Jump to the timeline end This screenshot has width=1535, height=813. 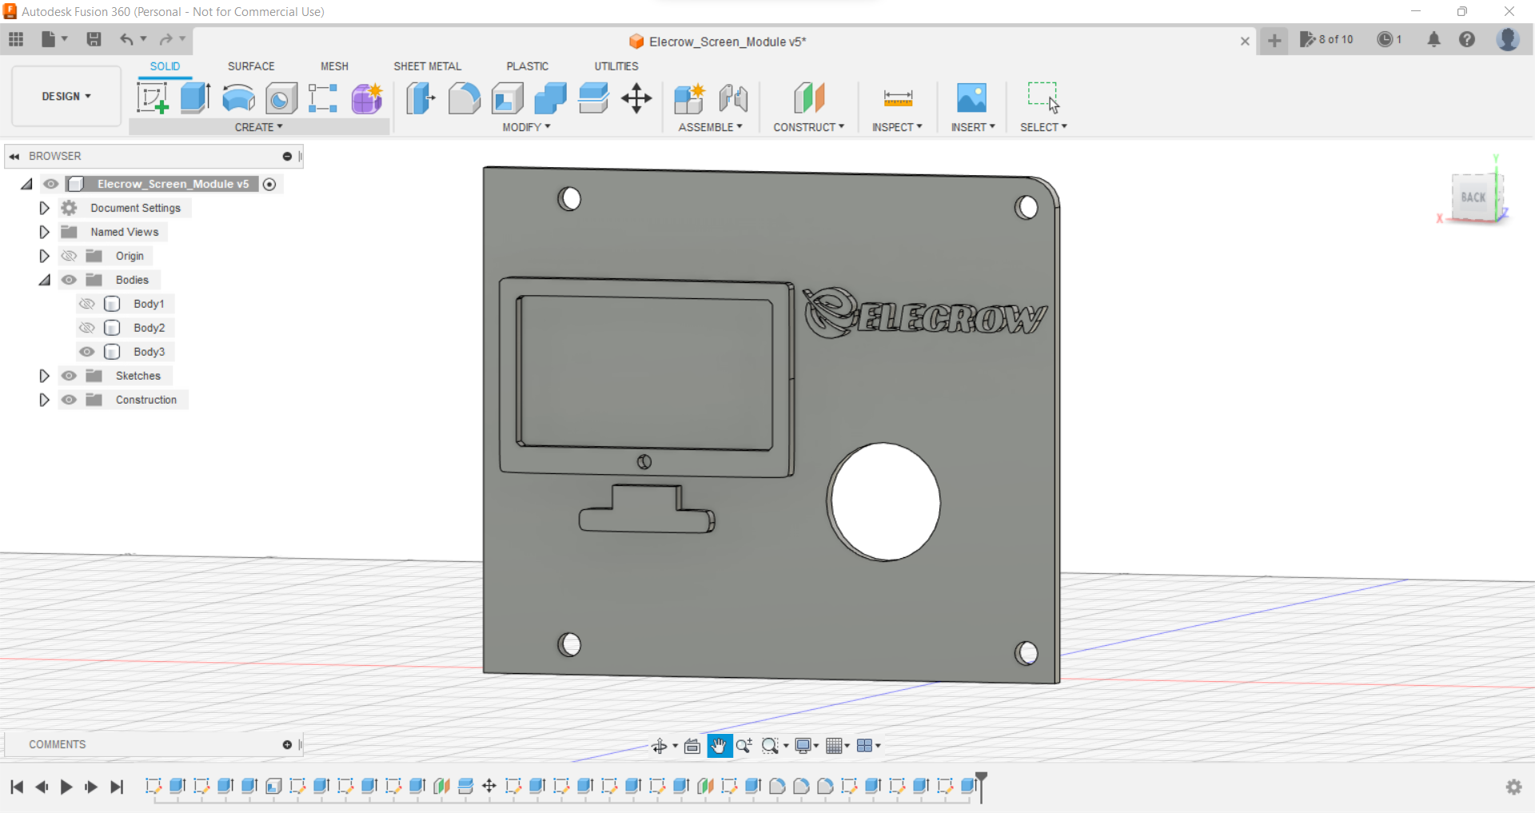coord(117,787)
